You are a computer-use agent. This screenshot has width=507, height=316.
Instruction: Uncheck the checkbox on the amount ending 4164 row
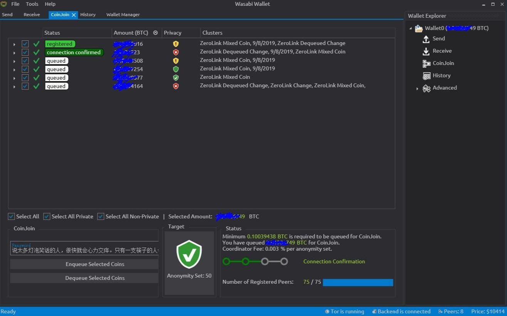25,86
